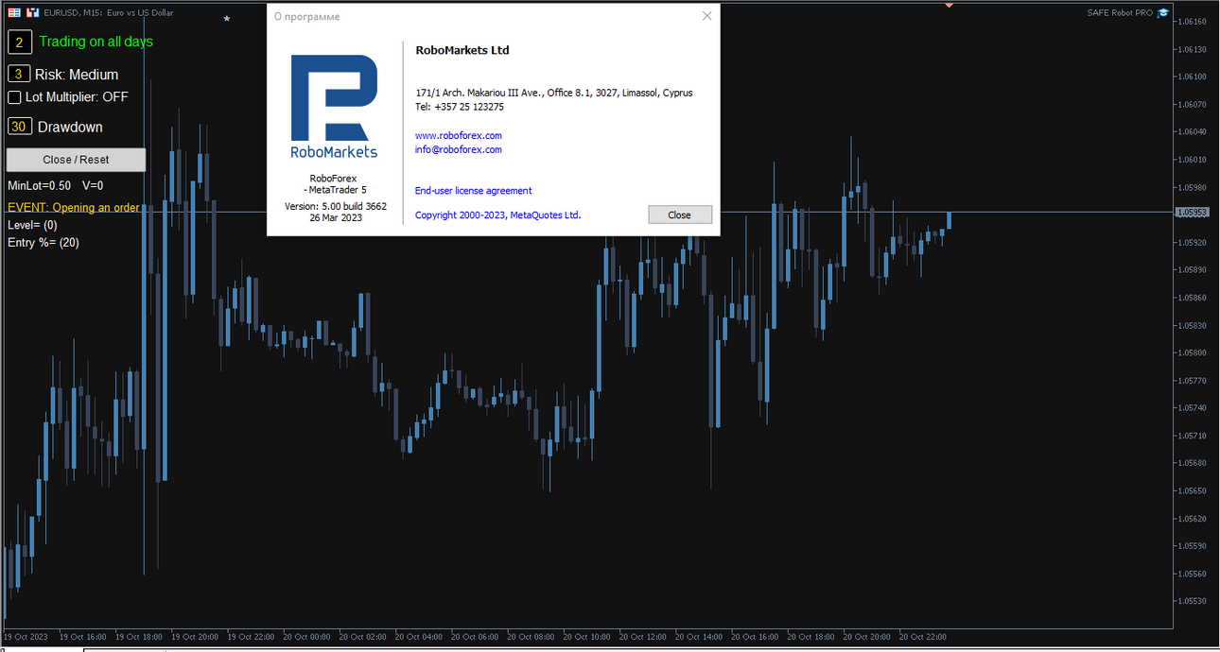Click the 'Drawdown' label
This screenshot has width=1220, height=652.
pyautogui.click(x=70, y=127)
